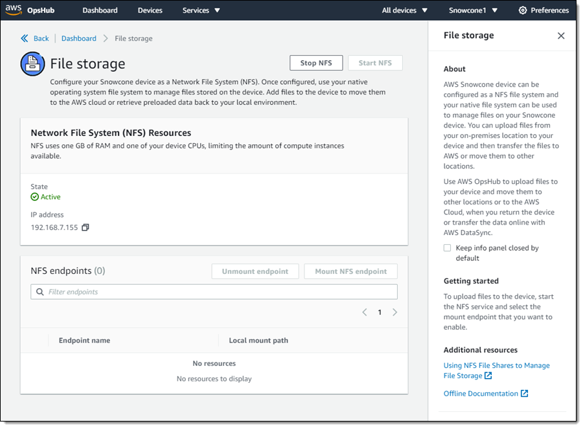Copy the IP address with copy icon
This screenshot has width=583, height=428.
(x=86, y=227)
